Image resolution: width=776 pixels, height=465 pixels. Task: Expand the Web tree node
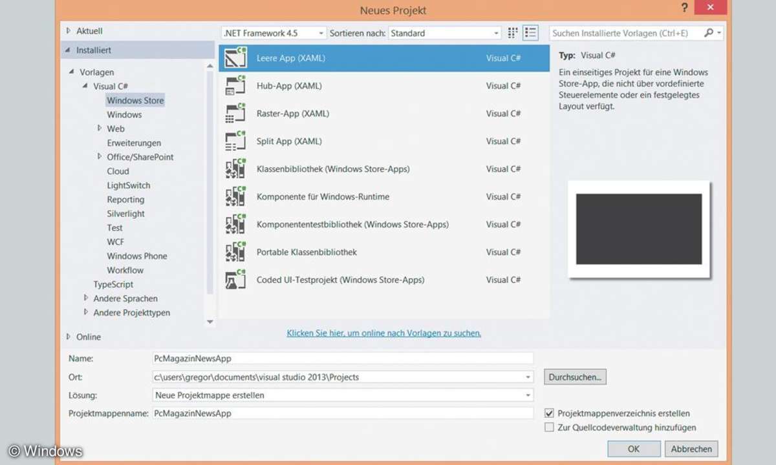(x=100, y=129)
